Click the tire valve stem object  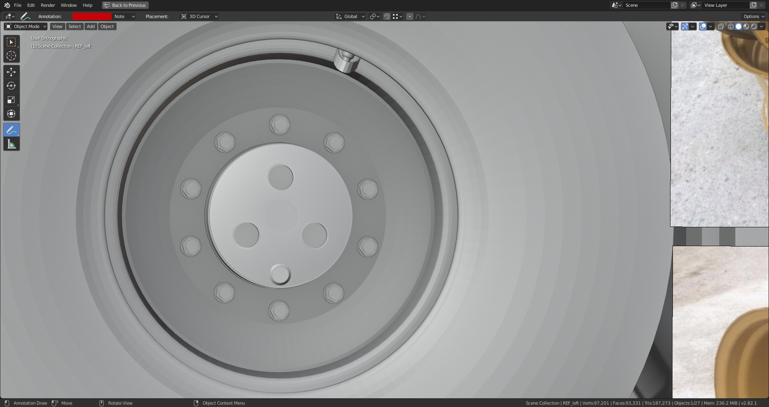[x=346, y=60]
